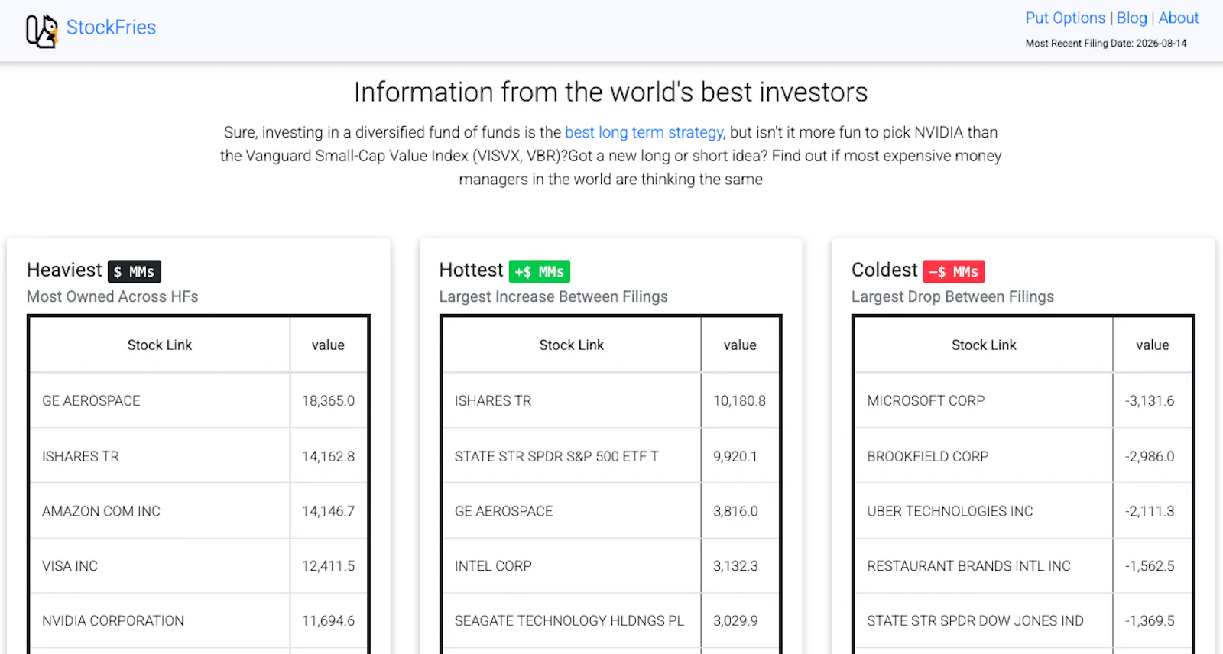This screenshot has height=654, width=1223.
Task: Click 'Largest Drop Between Filings' subtitle
Action: click(x=952, y=296)
